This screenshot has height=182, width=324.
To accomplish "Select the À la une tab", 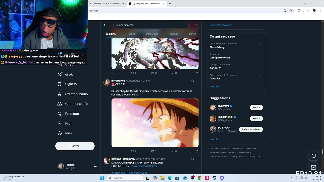I will [x=111, y=34].
